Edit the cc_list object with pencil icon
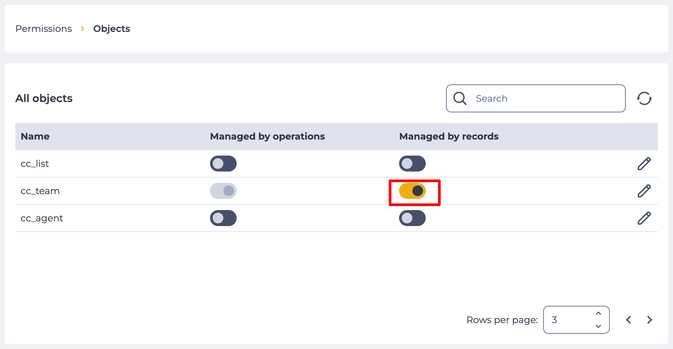The width and height of the screenshot is (673, 349). coord(644,164)
